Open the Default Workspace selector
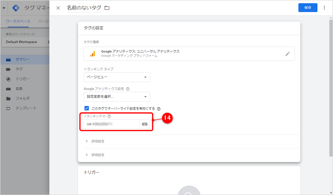Viewport: 333px width, 195px height. pyautogui.click(x=25, y=42)
